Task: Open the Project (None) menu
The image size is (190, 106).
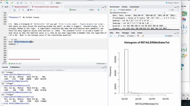Action: (173, 3)
